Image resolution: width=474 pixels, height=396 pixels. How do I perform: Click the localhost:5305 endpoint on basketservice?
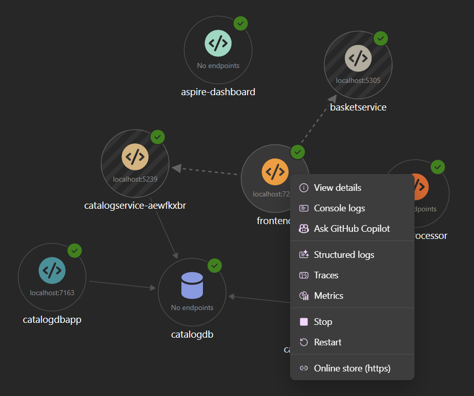[358, 80]
